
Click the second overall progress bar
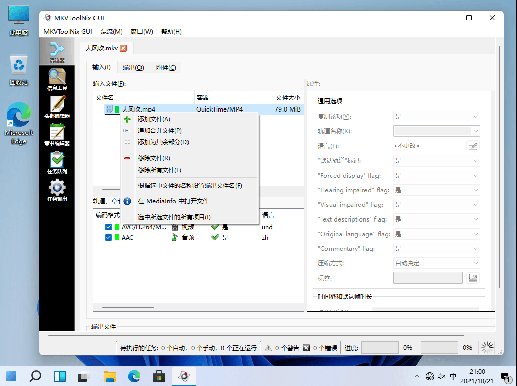point(440,348)
